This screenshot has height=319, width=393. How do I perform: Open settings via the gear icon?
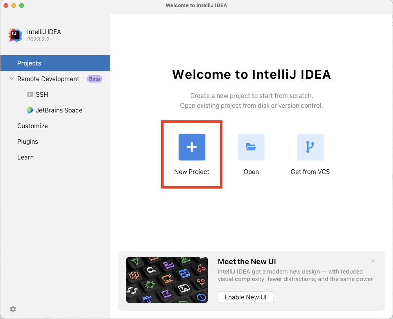point(13,309)
